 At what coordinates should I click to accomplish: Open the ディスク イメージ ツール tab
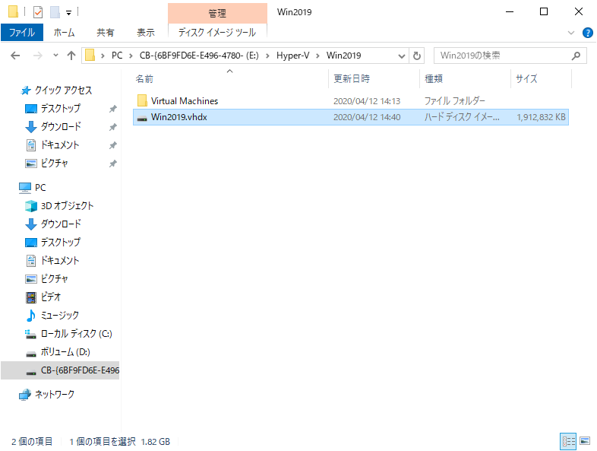click(217, 33)
